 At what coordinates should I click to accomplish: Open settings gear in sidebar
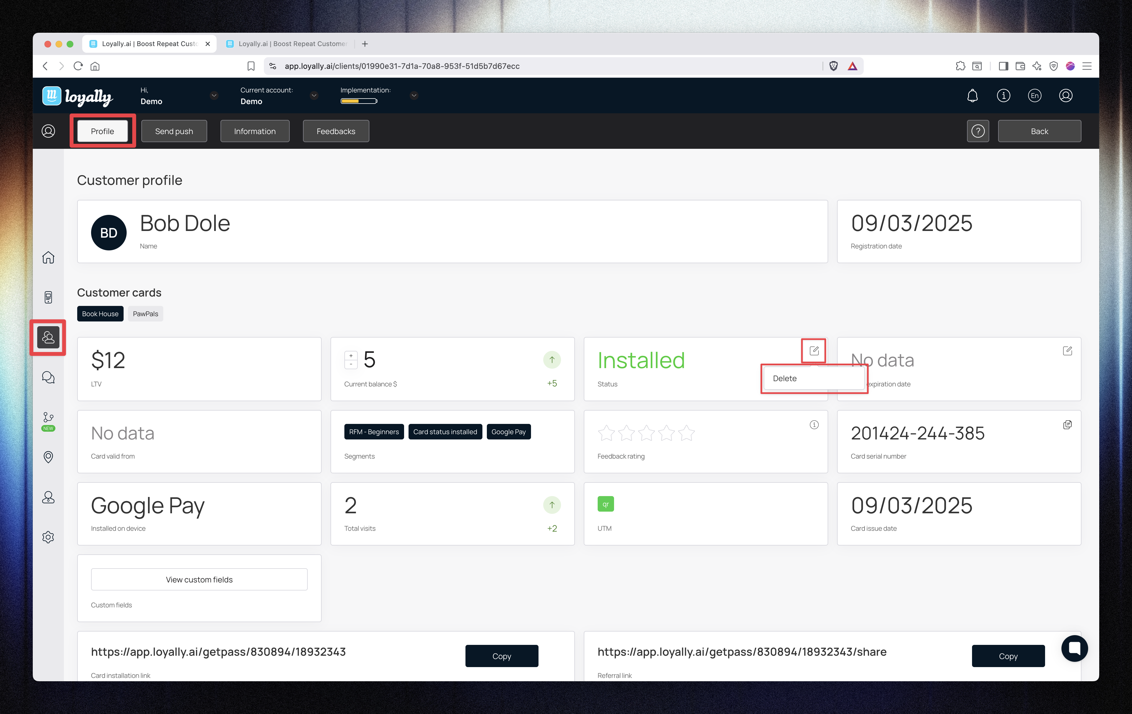[48, 537]
